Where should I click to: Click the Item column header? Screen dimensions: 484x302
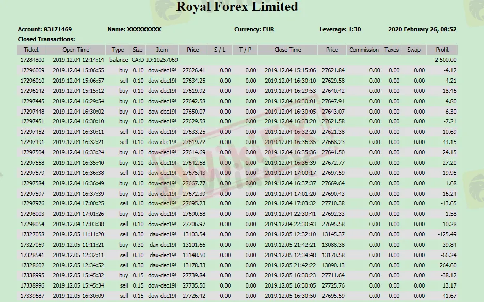tap(162, 50)
